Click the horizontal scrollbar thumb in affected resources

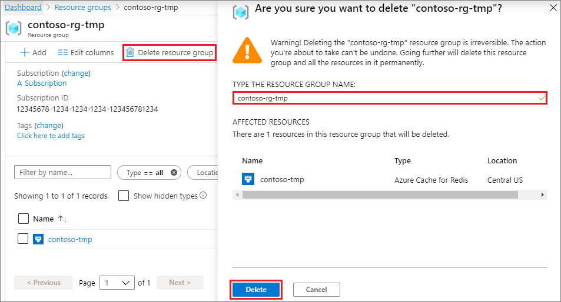click(380, 195)
